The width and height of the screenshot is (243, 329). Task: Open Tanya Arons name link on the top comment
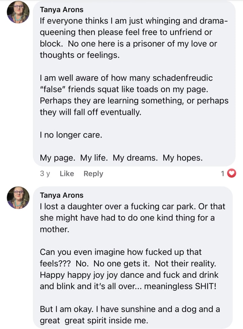61,10
